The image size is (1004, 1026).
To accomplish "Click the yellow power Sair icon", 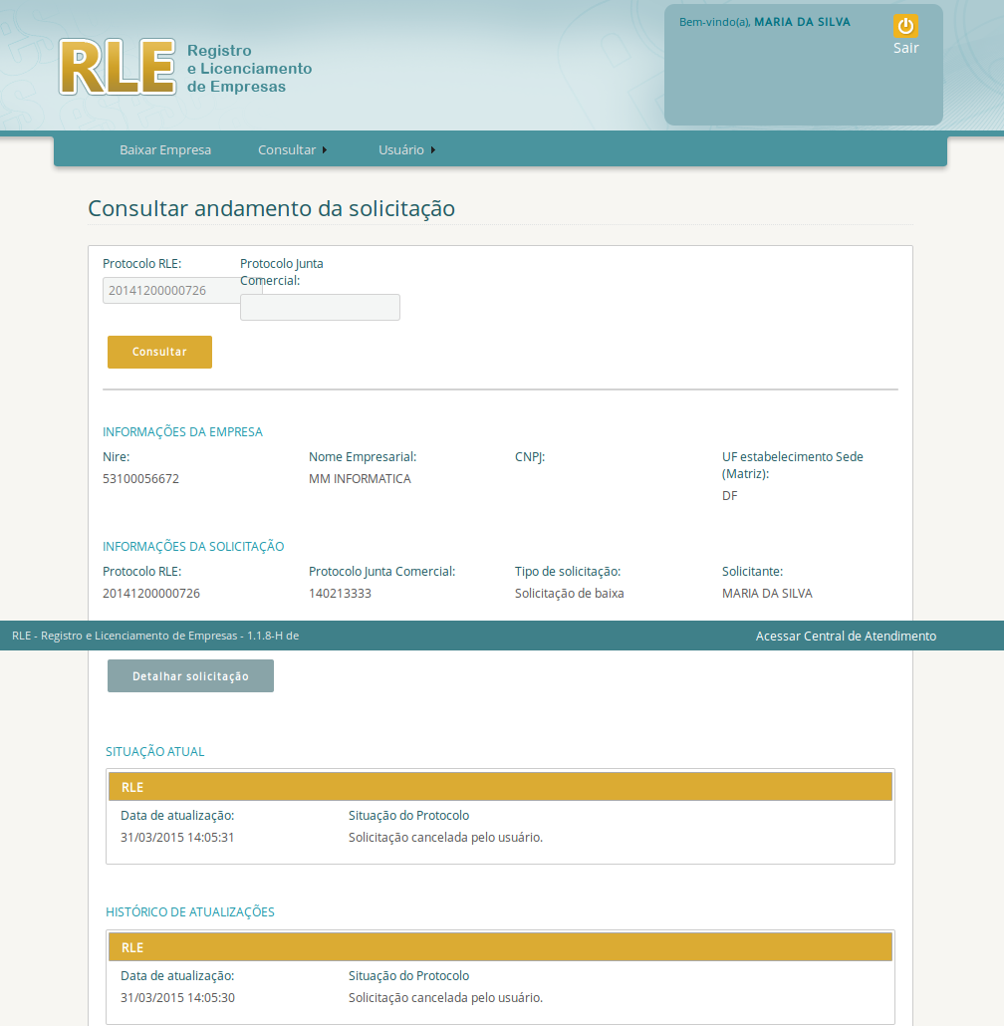I will point(905,26).
